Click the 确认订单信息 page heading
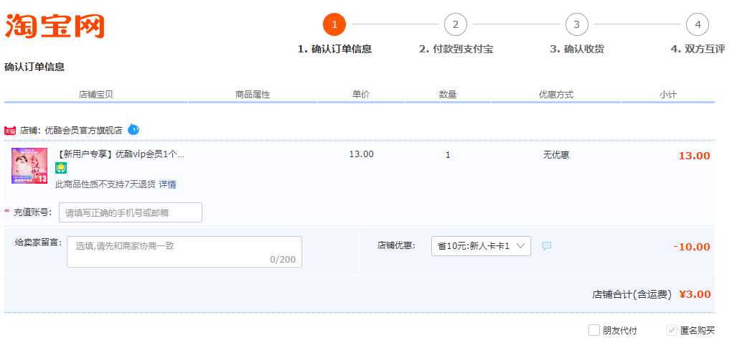Screen dimensions: 732x338 click(x=34, y=67)
